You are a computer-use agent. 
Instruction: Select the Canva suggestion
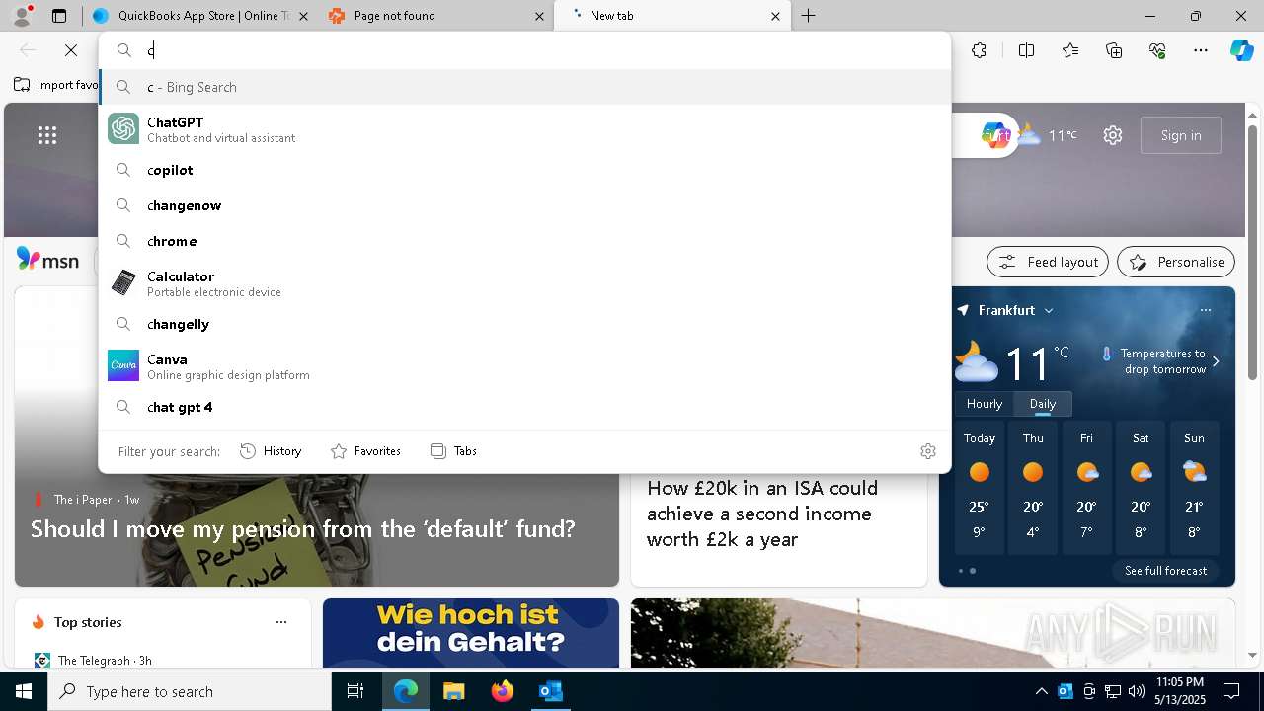pos(524,365)
